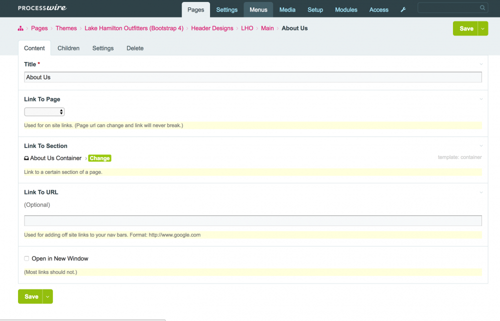
Task: Click the sitemap tree icon in breadcrumb
Action: click(20, 28)
